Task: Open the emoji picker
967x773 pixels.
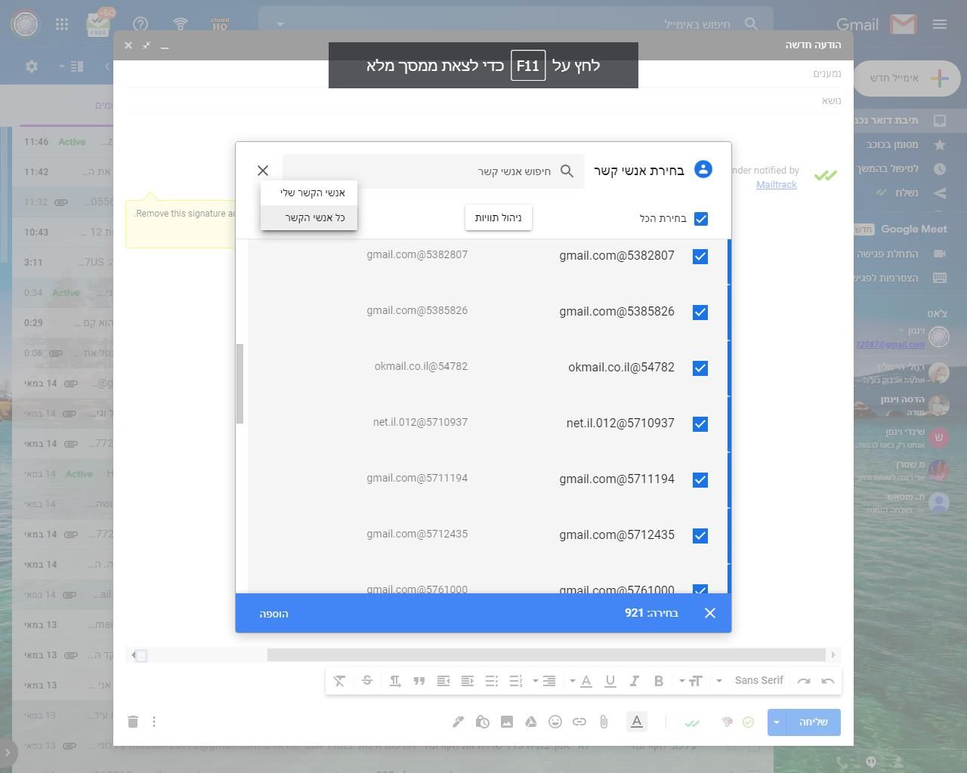Action: 555,722
